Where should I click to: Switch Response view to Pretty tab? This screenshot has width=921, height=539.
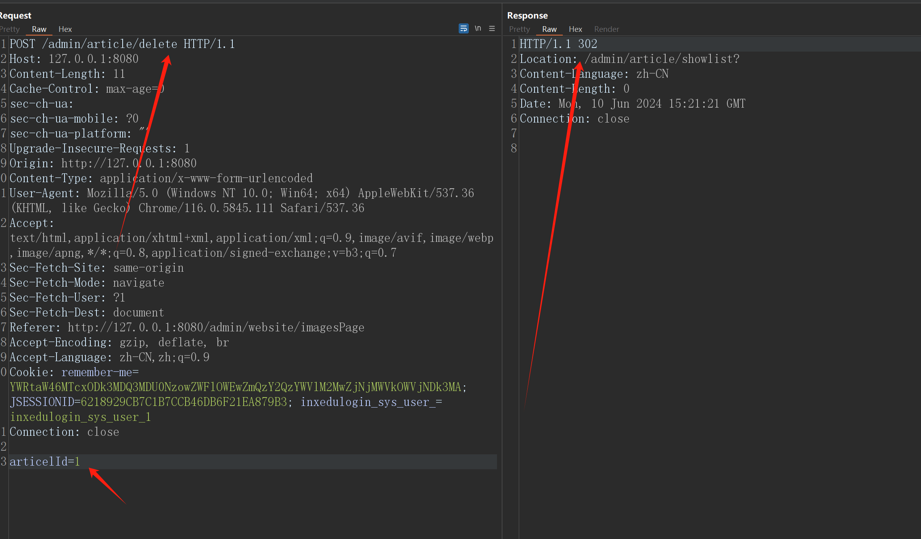click(519, 29)
